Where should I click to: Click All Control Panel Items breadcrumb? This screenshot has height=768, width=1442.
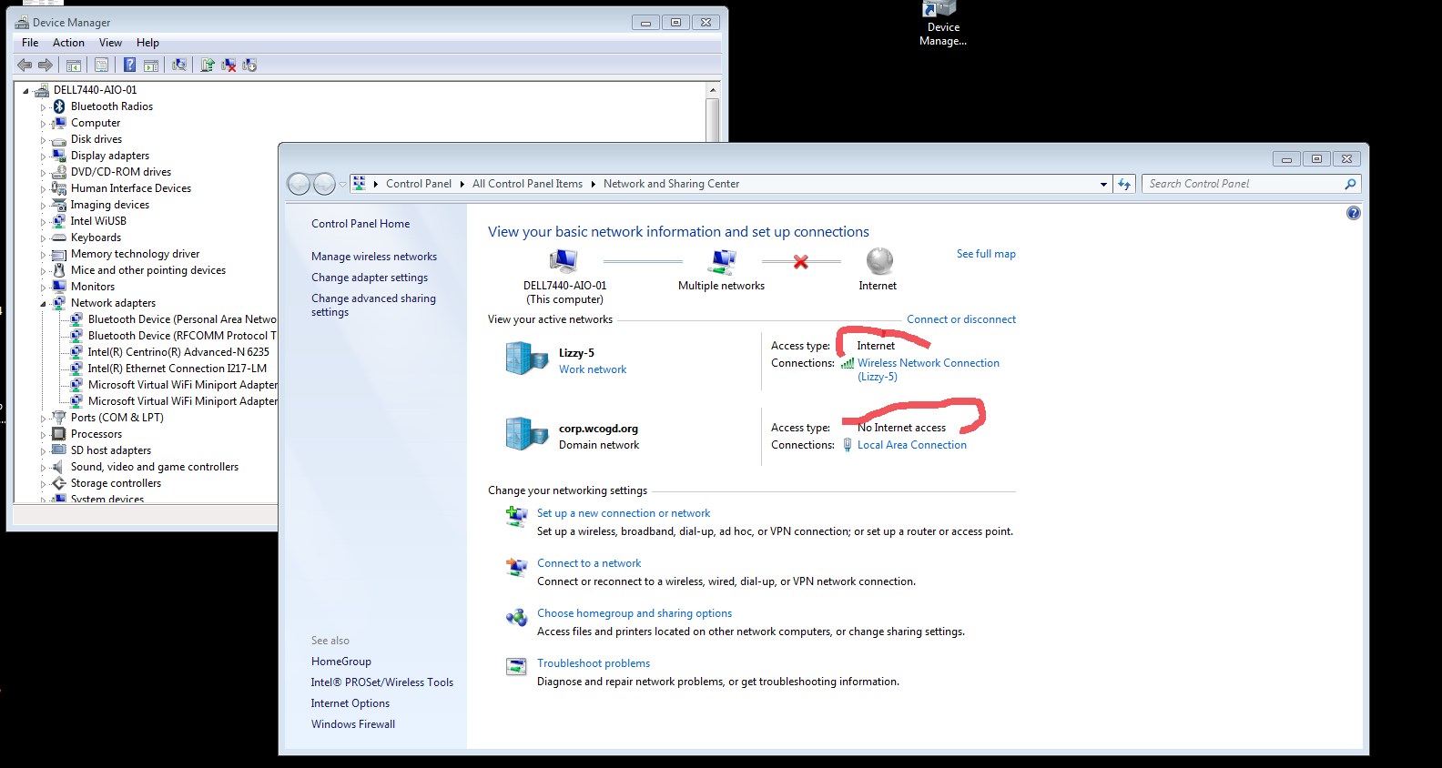pos(527,184)
